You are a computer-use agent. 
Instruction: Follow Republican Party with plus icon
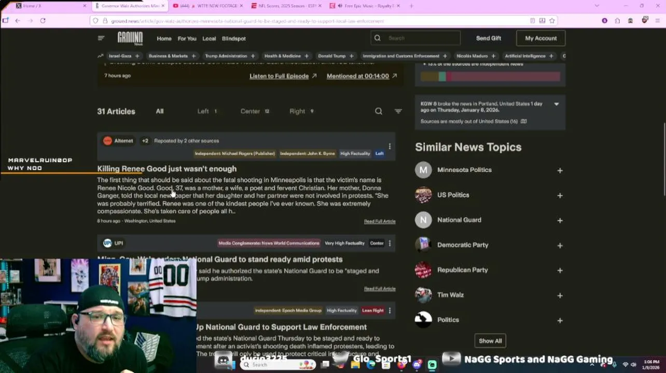560,270
